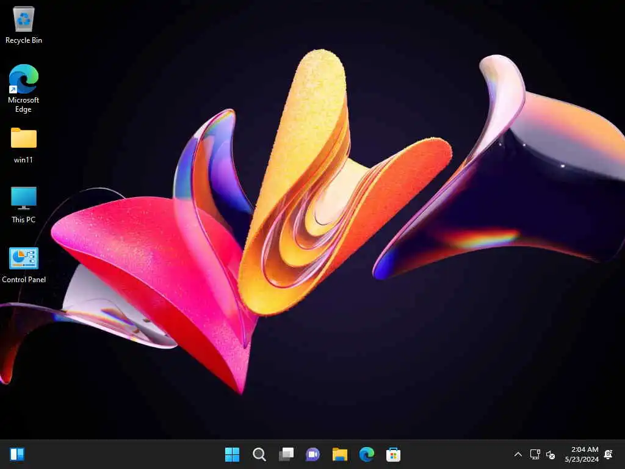Launch Teams Chat from taskbar
This screenshot has width=625, height=469.
tap(313, 454)
